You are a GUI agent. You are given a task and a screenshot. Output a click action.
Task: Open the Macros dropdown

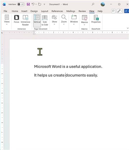coord(85,20)
